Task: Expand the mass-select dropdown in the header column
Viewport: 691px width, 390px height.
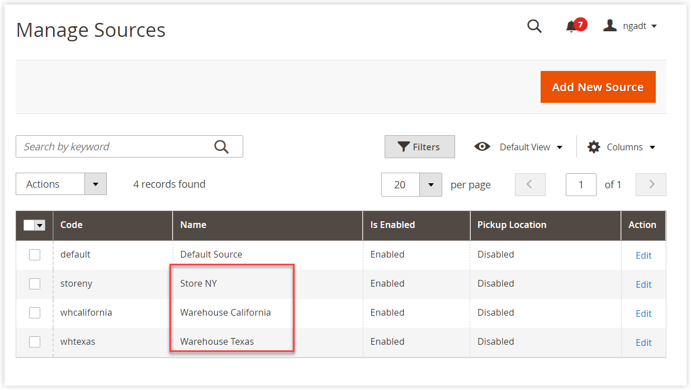Action: tap(39, 225)
